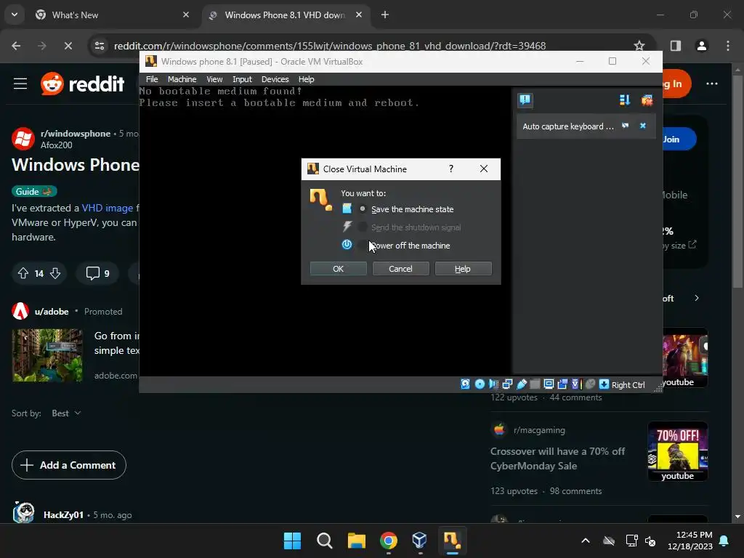
Task: Open r/windowsphone subreddit link
Action: pos(76,134)
